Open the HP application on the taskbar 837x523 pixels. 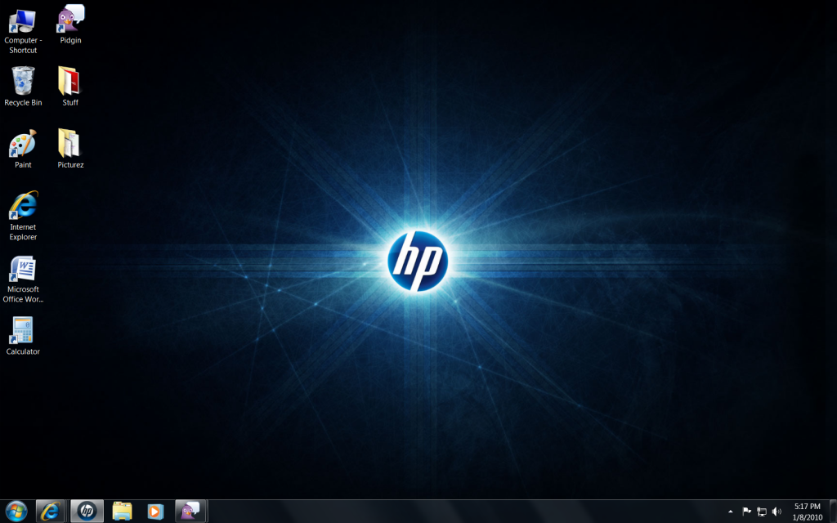coord(87,512)
